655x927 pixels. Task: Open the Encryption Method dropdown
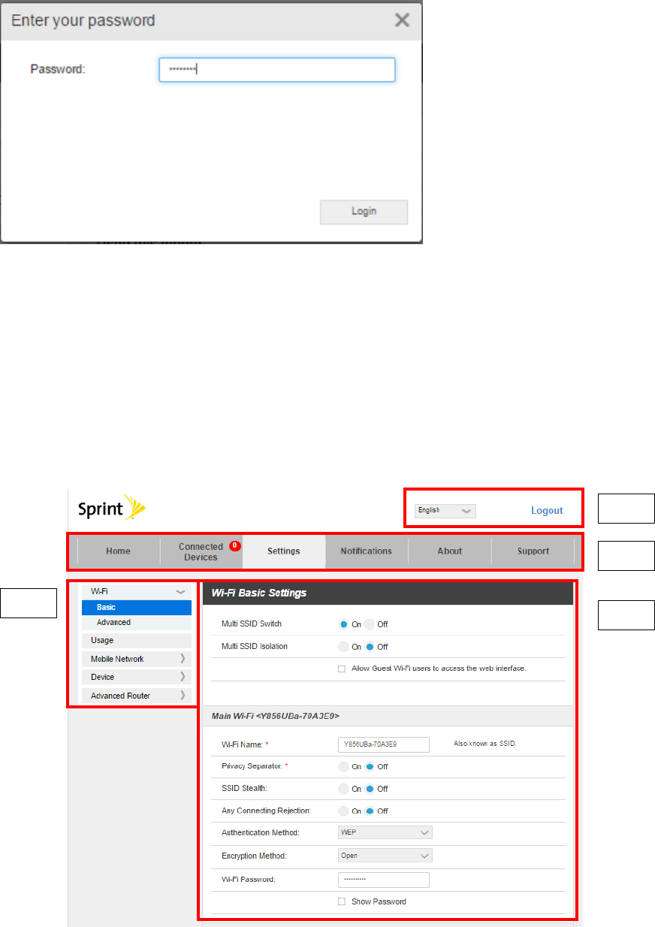click(385, 855)
